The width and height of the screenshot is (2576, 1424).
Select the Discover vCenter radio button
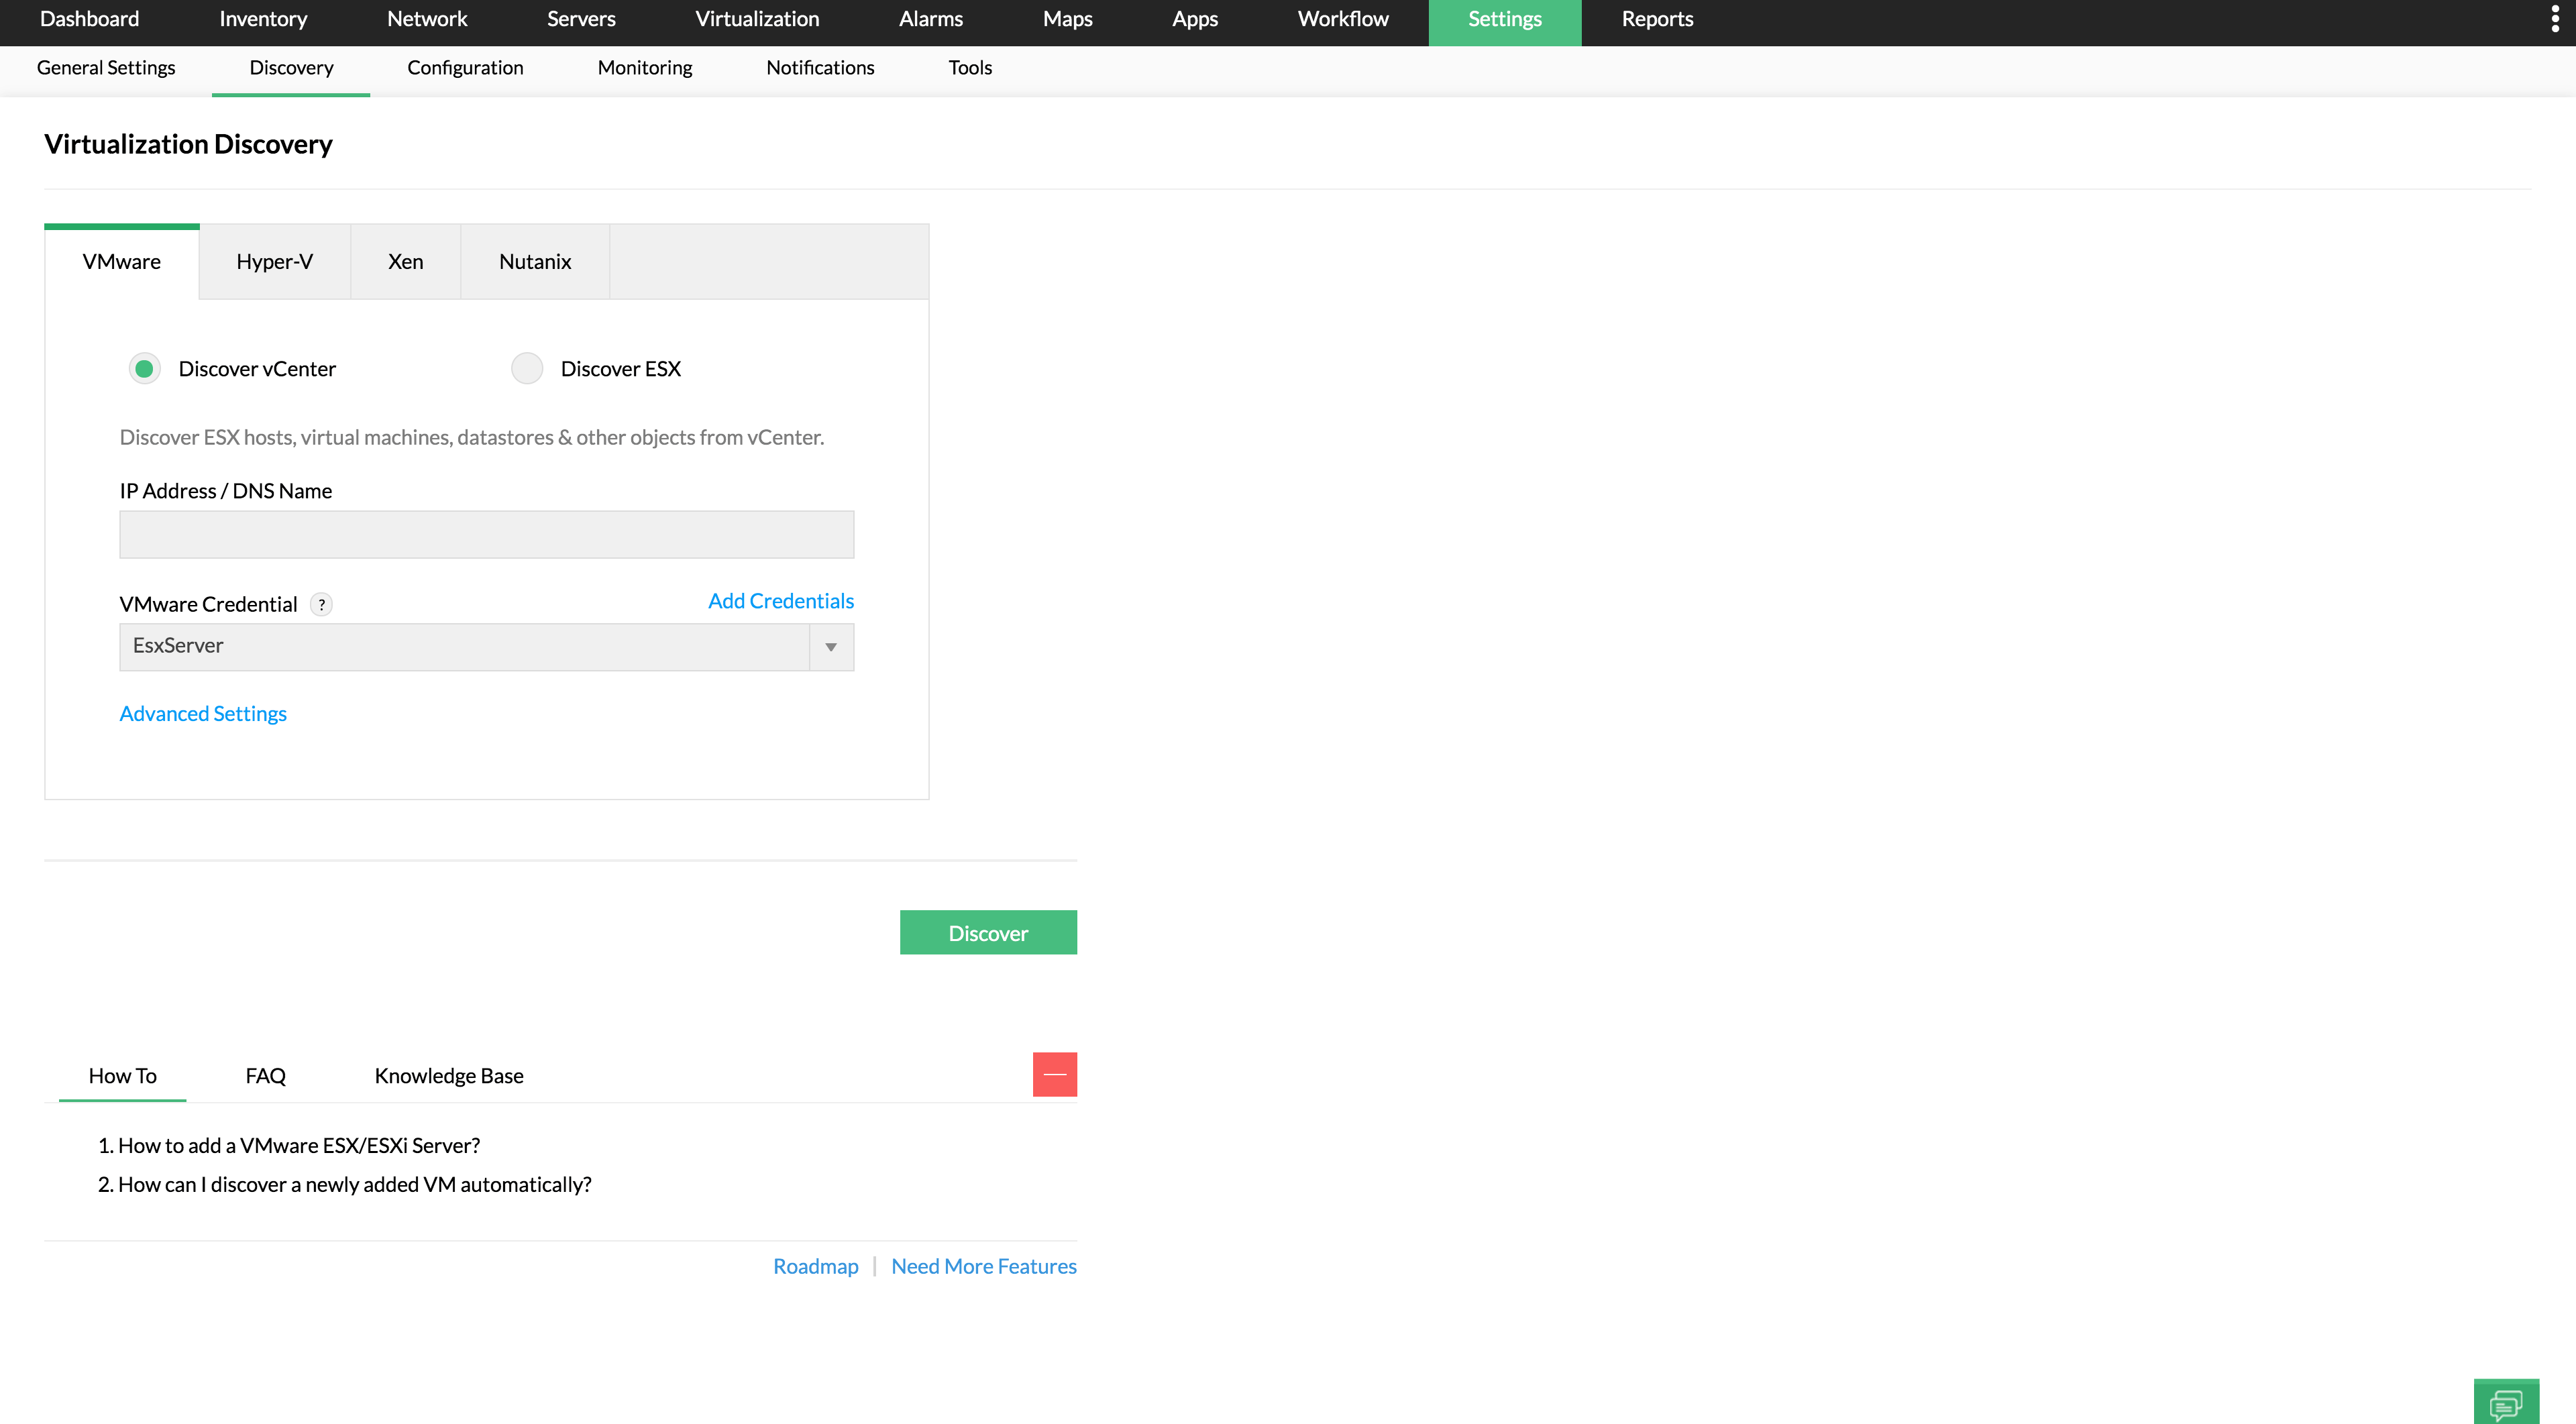pyautogui.click(x=144, y=368)
